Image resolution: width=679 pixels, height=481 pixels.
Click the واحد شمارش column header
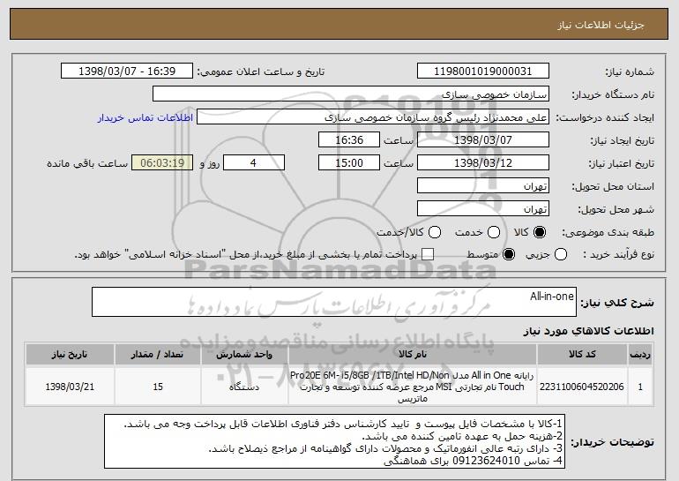(x=244, y=355)
